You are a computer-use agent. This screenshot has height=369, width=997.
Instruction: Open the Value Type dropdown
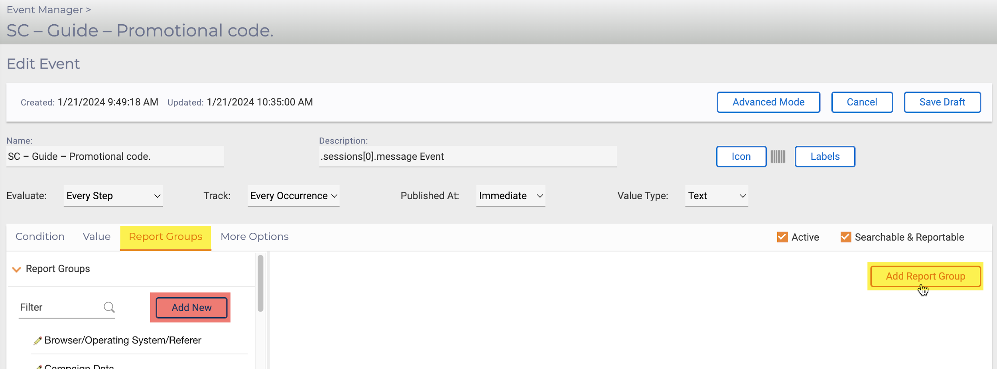716,196
